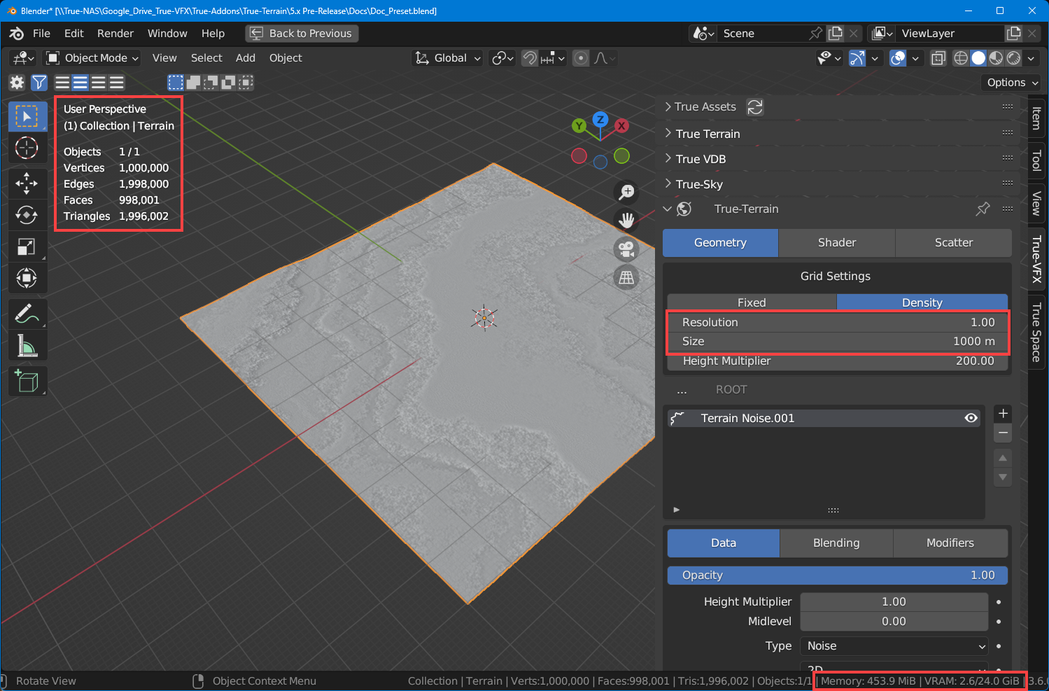Toggle camera view in viewport
The height and width of the screenshot is (691, 1049).
coord(626,249)
